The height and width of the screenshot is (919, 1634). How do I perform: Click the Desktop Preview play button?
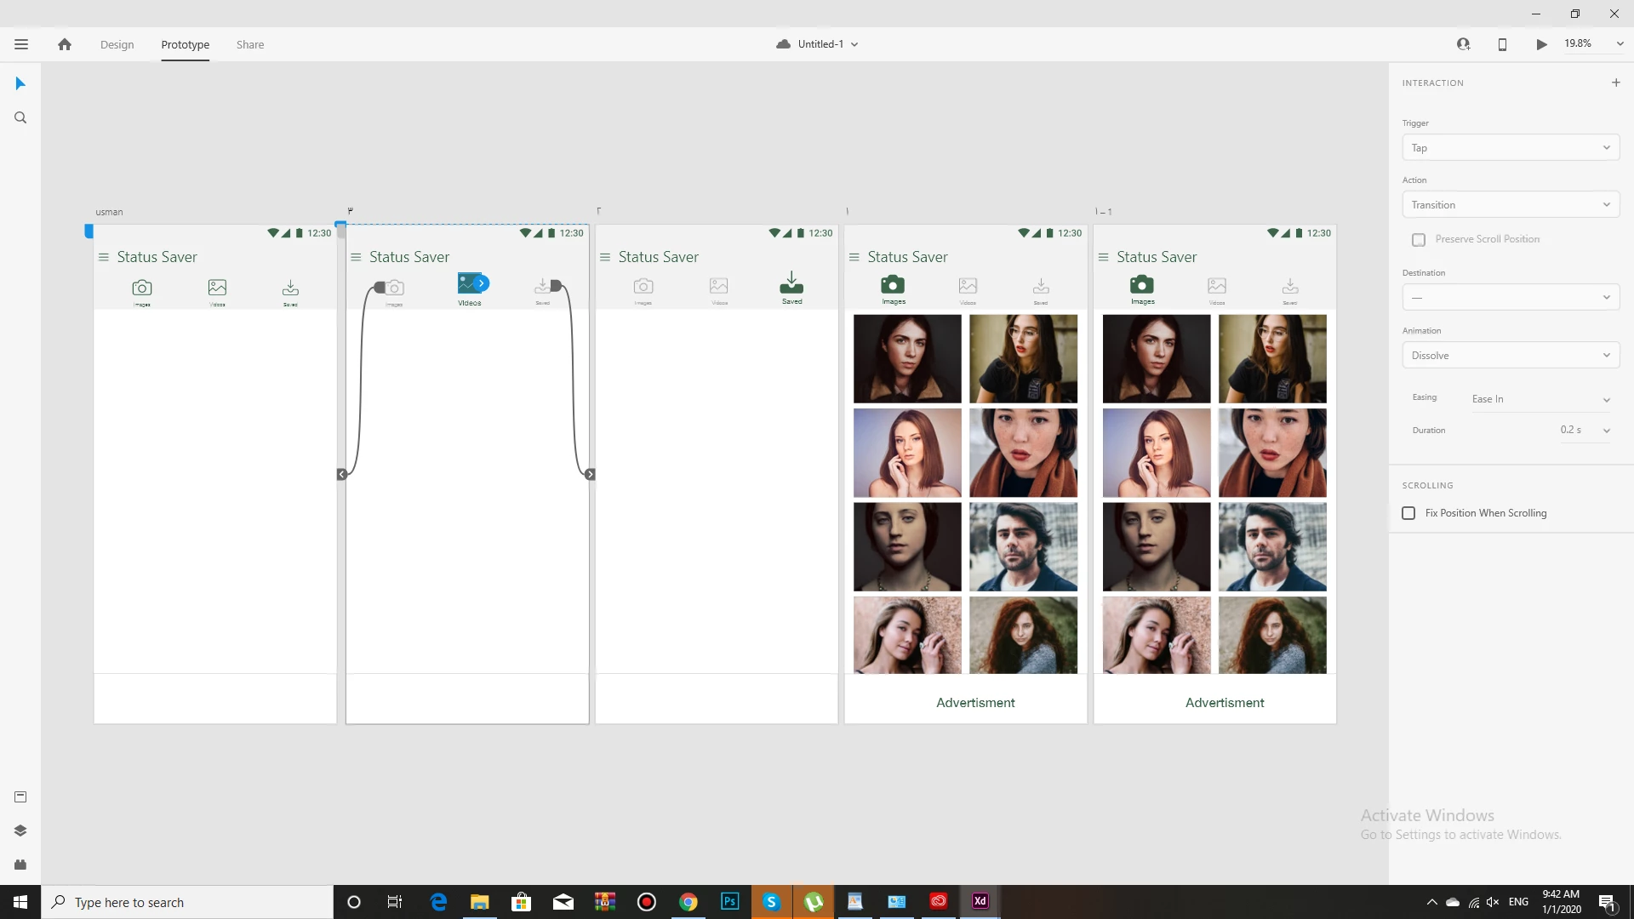pyautogui.click(x=1541, y=44)
